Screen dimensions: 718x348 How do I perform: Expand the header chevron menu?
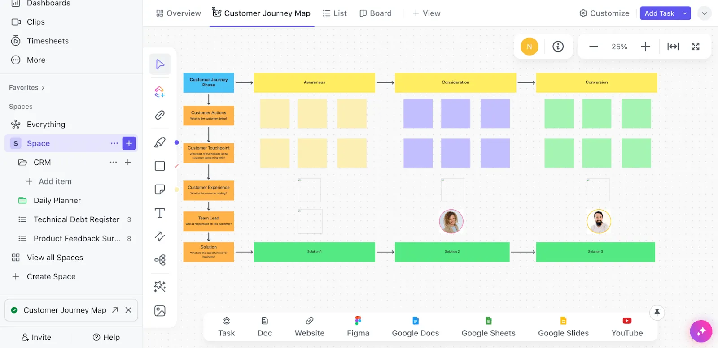(705, 13)
